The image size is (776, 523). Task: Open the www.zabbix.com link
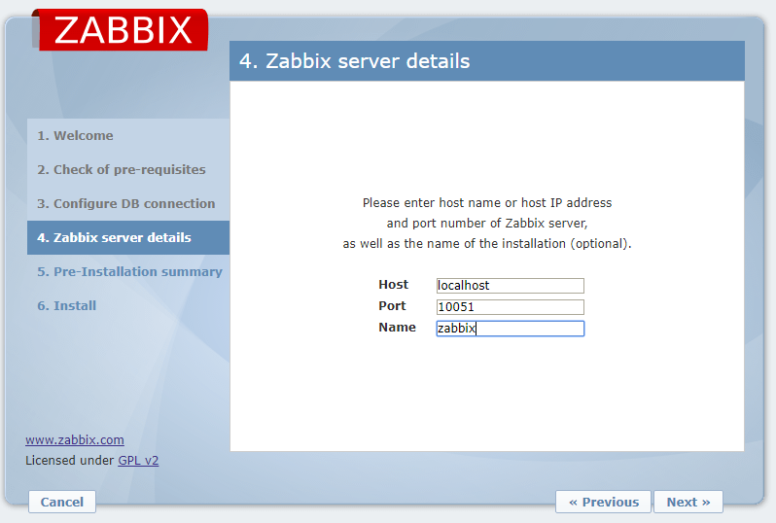(x=75, y=439)
